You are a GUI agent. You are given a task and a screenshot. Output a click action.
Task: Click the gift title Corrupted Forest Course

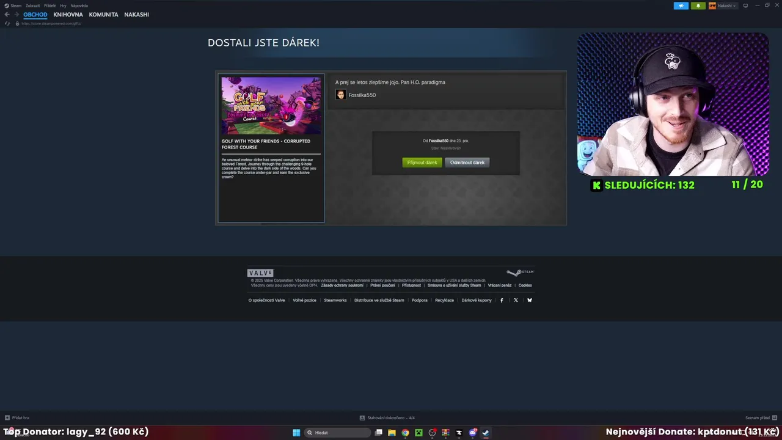[266, 144]
